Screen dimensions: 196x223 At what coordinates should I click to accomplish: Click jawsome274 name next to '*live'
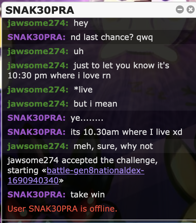point(38,90)
